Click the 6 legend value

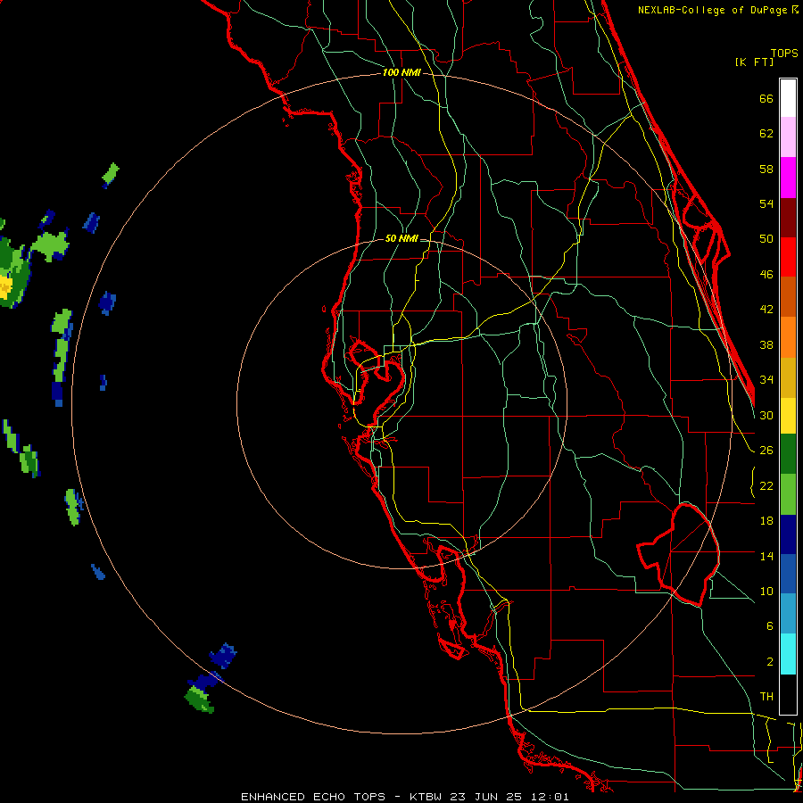coord(769,626)
